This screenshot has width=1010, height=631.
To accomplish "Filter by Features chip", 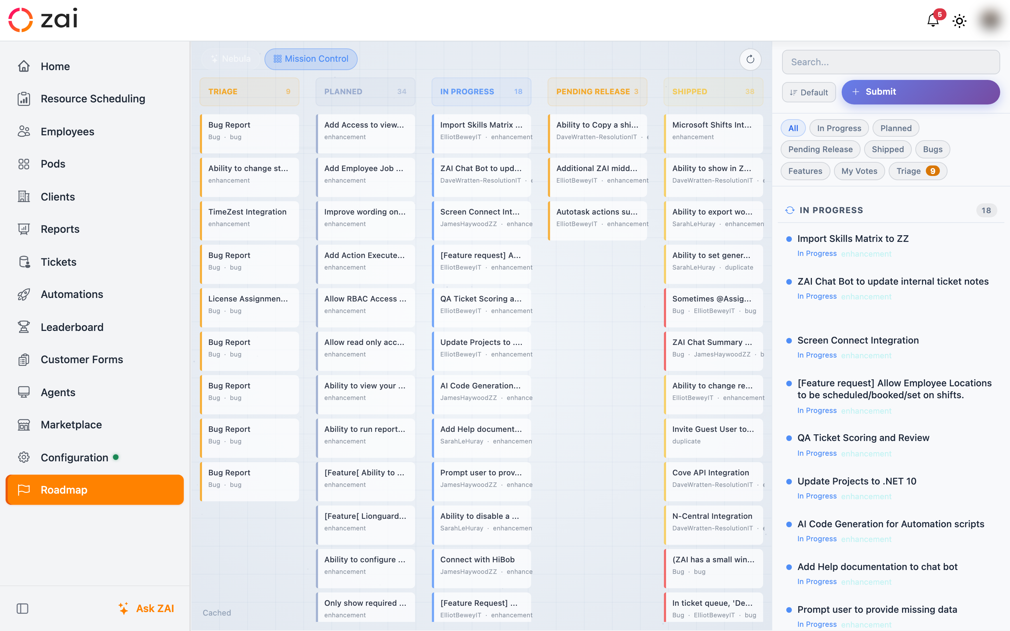I will [805, 171].
